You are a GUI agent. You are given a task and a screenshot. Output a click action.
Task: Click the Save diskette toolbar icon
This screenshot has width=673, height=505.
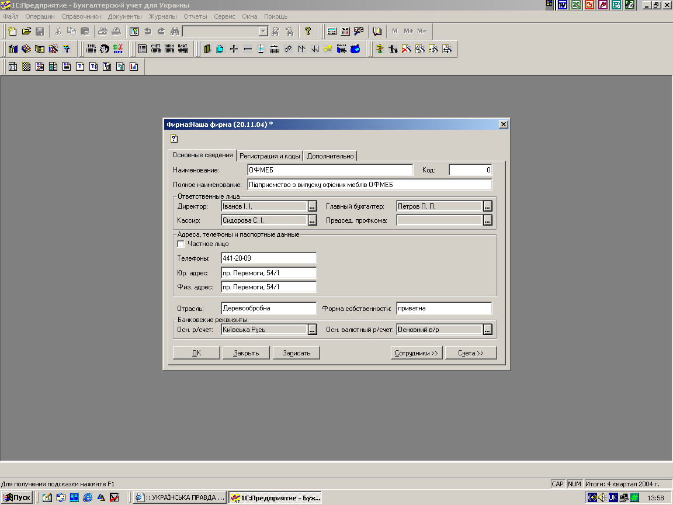[40, 32]
